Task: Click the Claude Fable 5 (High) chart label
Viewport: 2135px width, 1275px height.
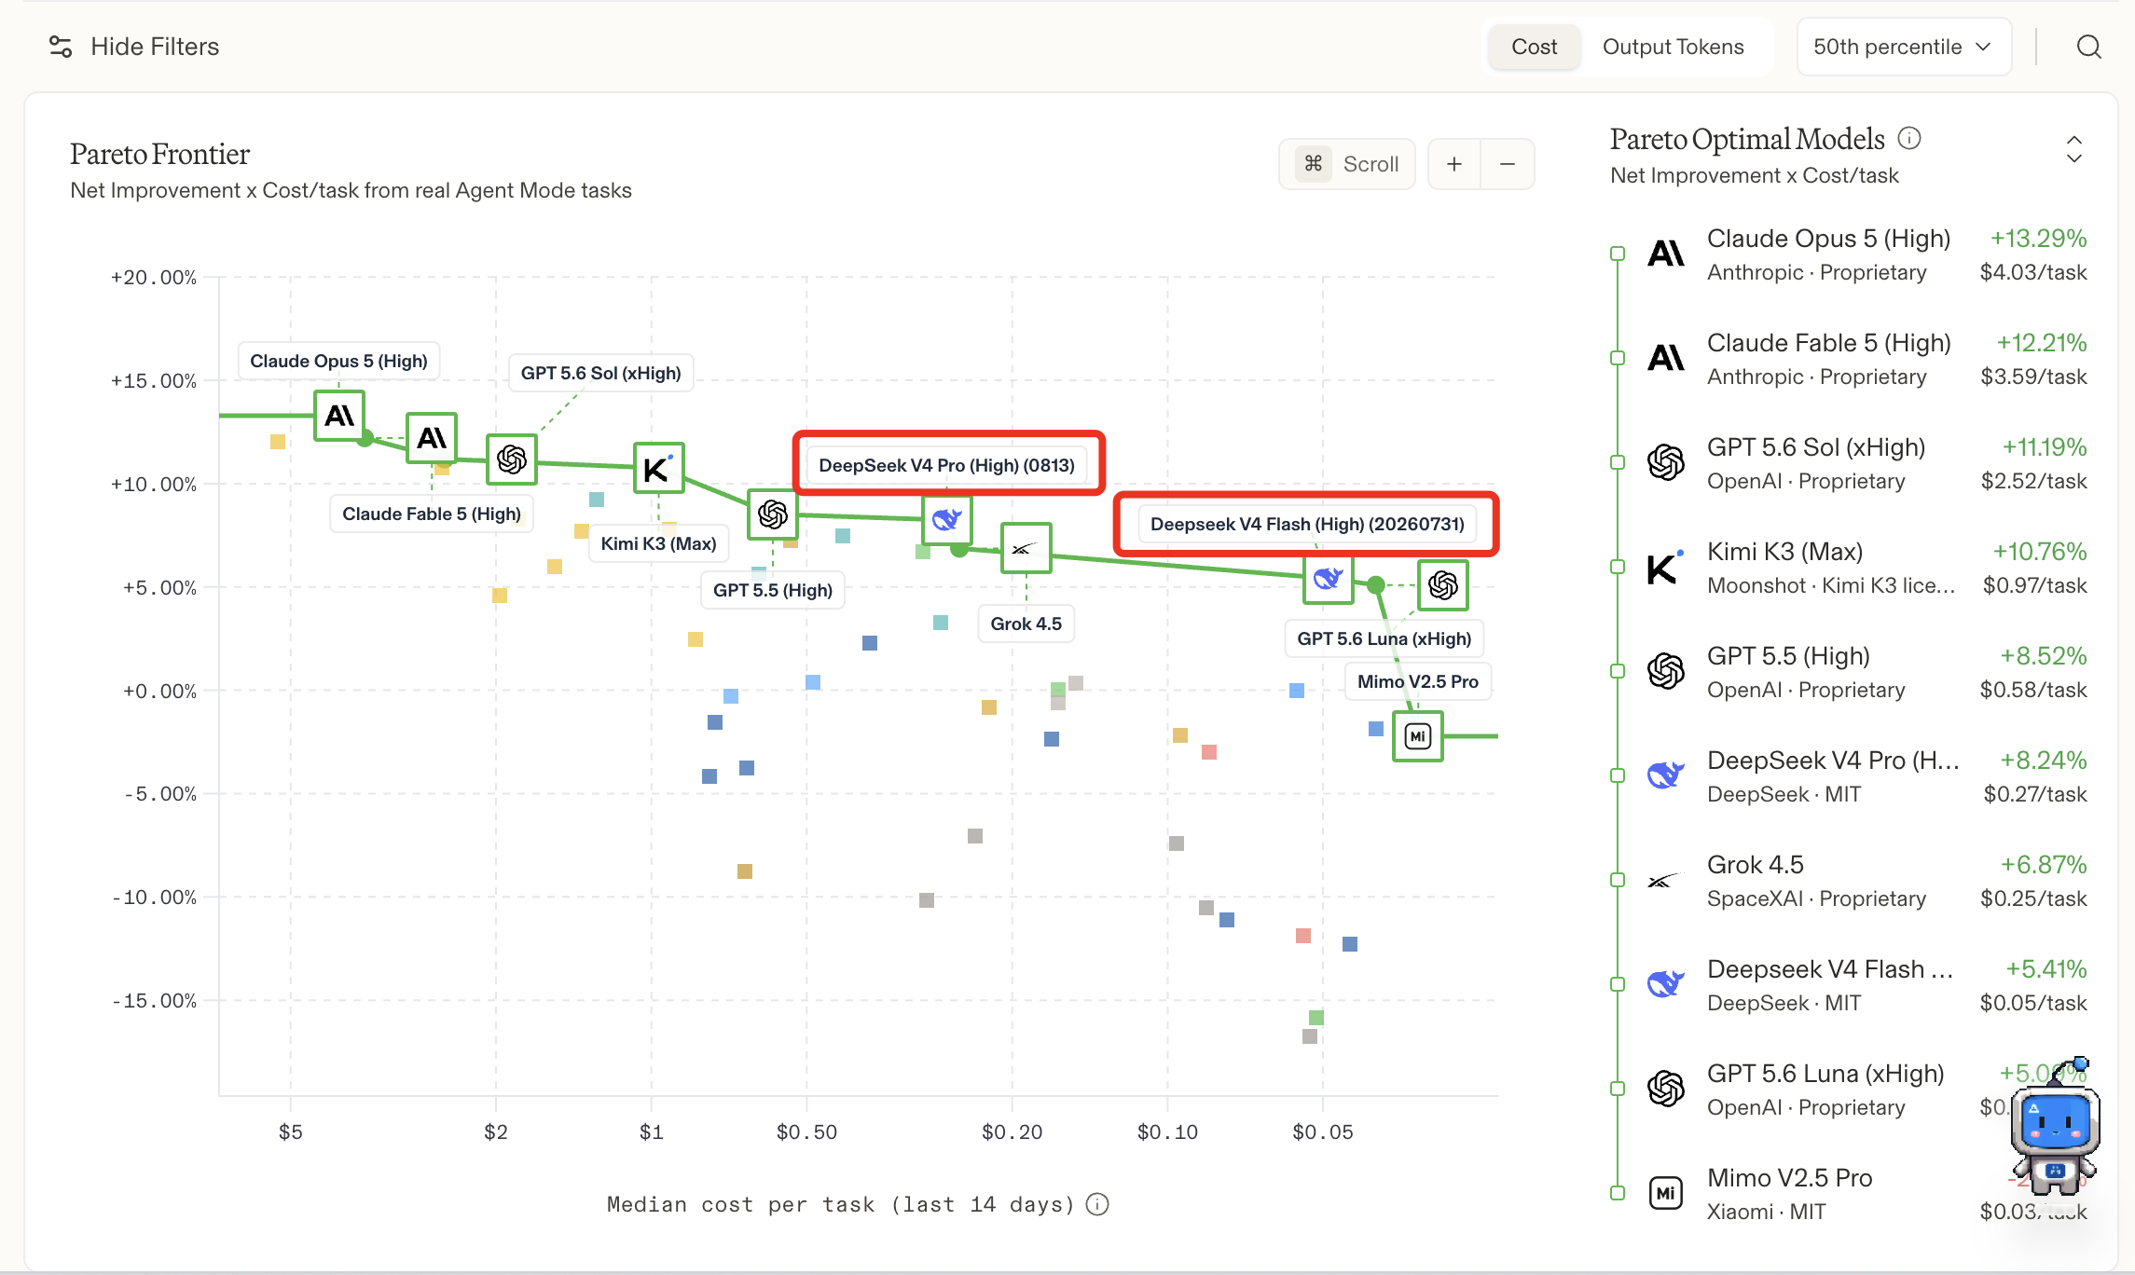Action: [x=432, y=514]
